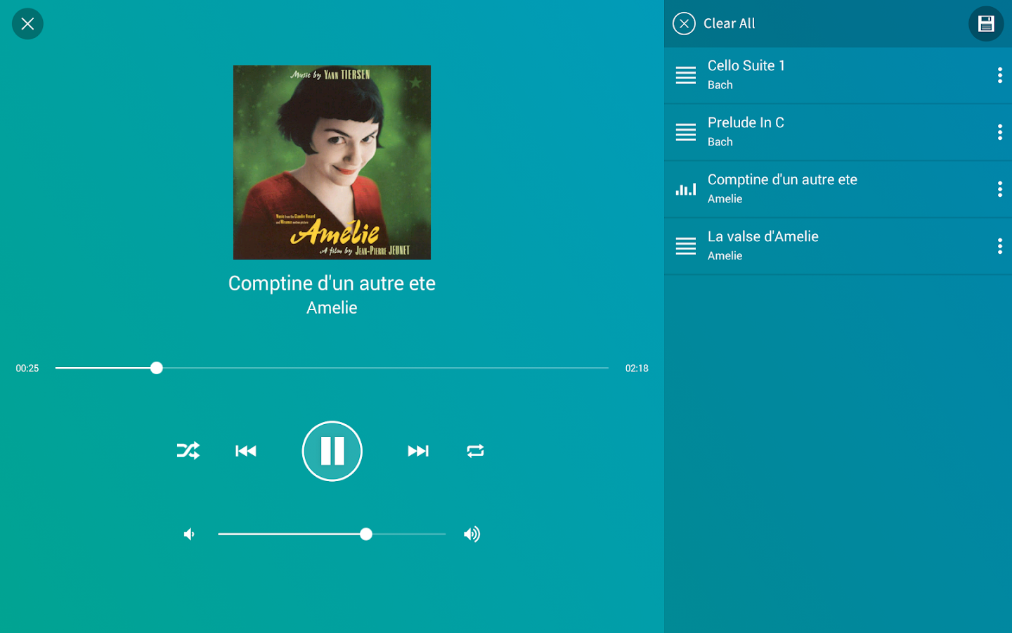Play La valse d'Amelie from the queue
The height and width of the screenshot is (633, 1012).
coord(838,246)
